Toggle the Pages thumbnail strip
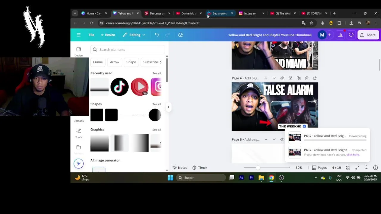The image size is (381, 214). [319, 168]
